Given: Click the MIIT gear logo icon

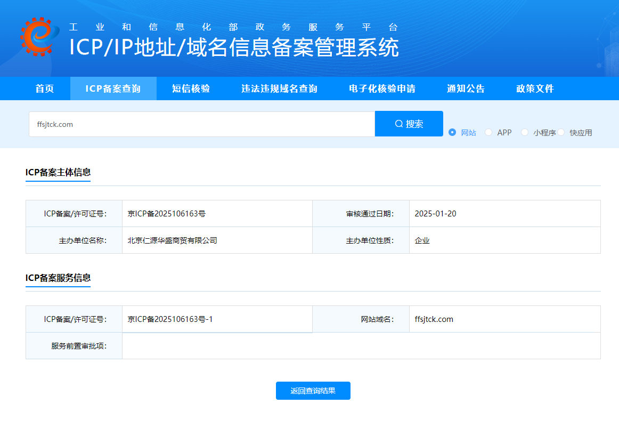Looking at the screenshot, I should point(39,37).
